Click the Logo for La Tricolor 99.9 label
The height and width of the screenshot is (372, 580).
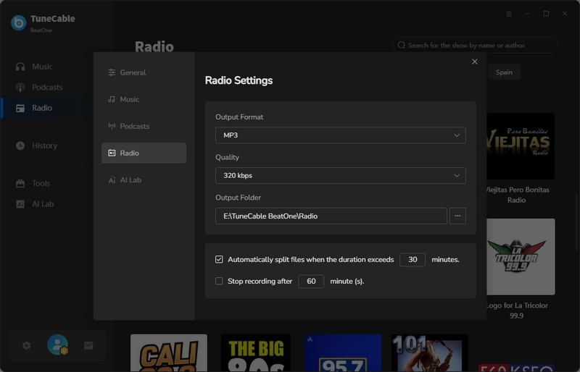point(517,310)
